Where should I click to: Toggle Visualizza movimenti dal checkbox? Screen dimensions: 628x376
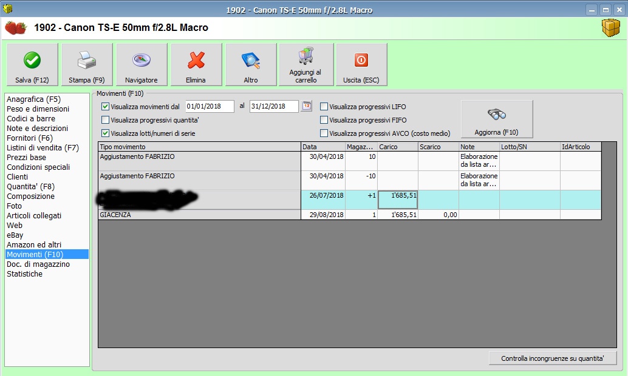coord(105,107)
